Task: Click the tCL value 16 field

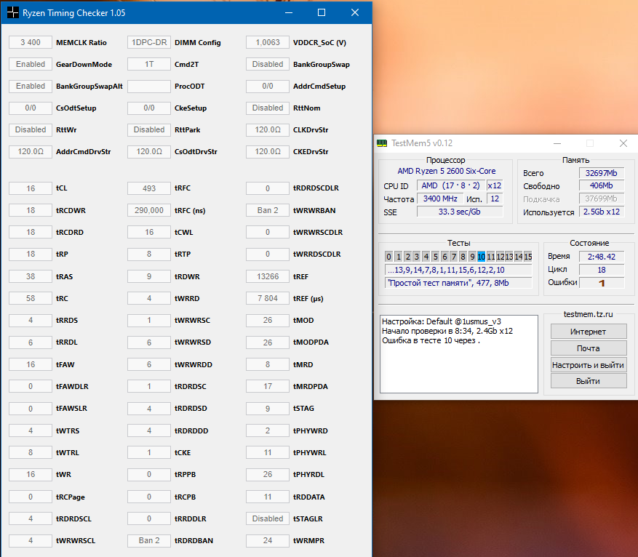Action: (31, 188)
